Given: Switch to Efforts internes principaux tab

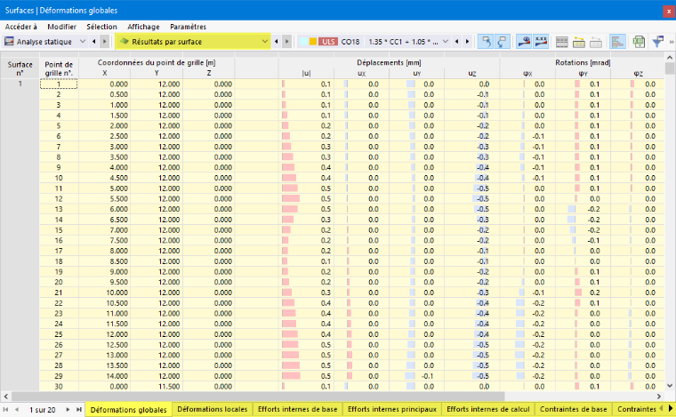Looking at the screenshot, I should coord(392,409).
